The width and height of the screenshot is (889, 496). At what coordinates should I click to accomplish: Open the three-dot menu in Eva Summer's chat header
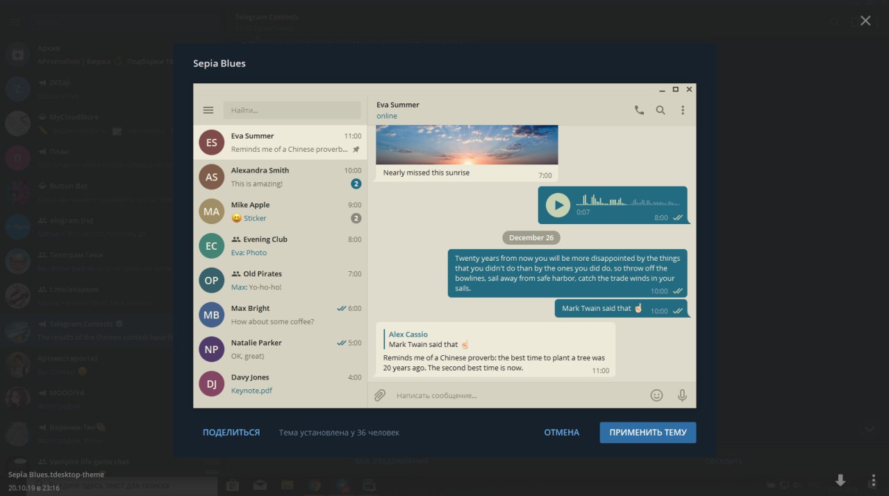click(683, 110)
